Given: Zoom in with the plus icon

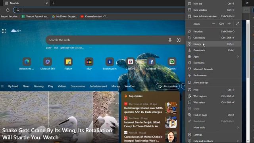Looking at the screenshot, I should coord(229,24).
